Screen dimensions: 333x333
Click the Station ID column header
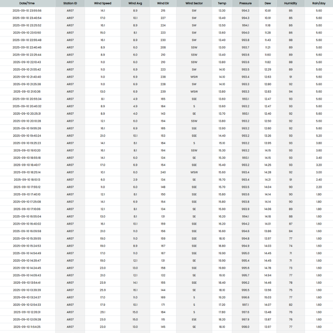click(x=70, y=3)
